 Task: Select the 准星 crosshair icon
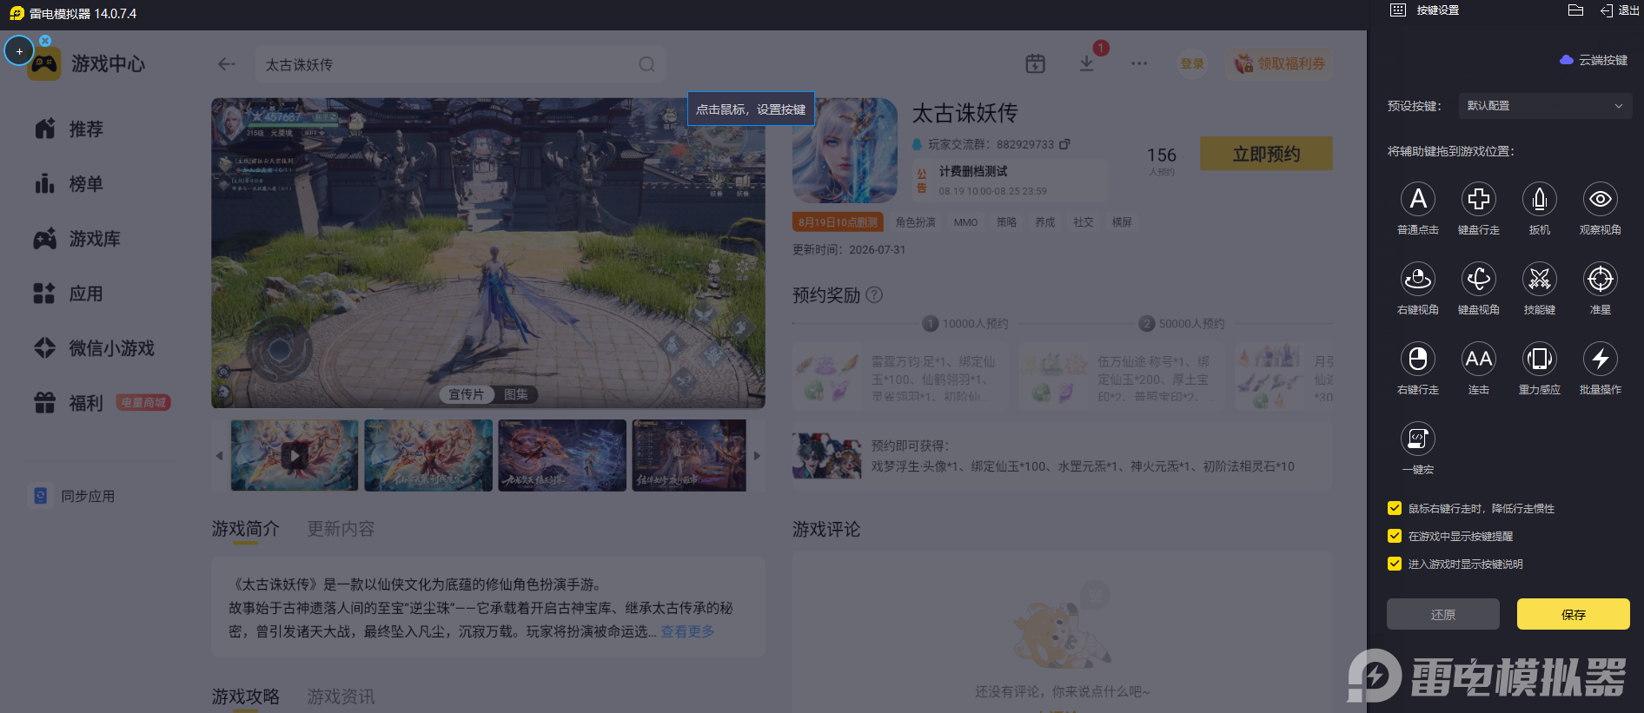pyautogui.click(x=1601, y=279)
